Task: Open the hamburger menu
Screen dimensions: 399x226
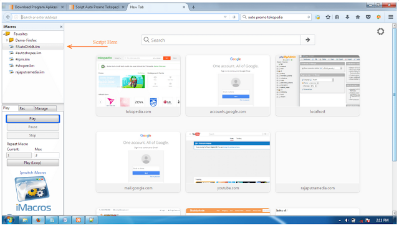Action: (x=391, y=17)
